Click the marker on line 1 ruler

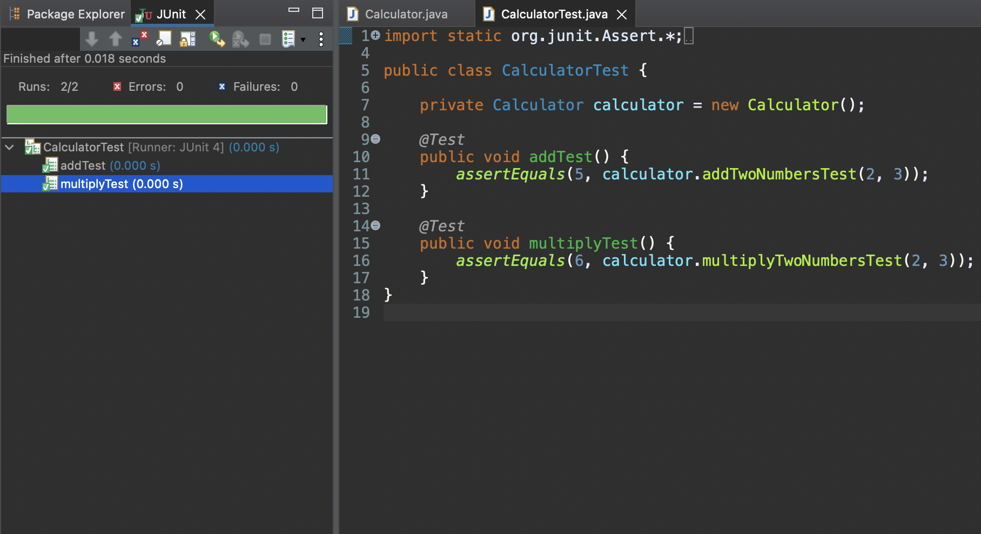(x=346, y=36)
